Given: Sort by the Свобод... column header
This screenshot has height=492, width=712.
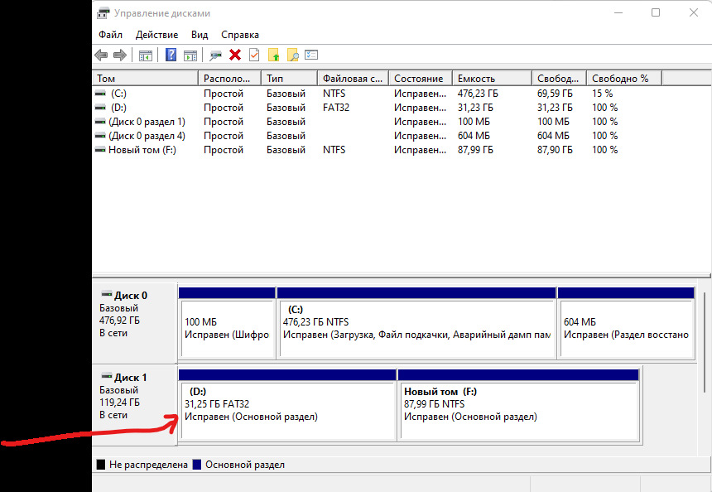Looking at the screenshot, I should tap(560, 78).
